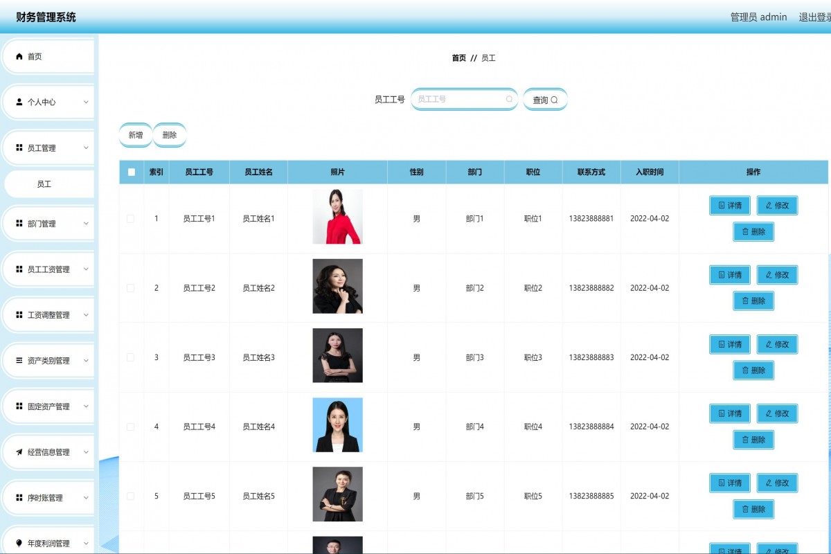Click the person icon beside 个人中心
The width and height of the screenshot is (831, 554).
(19, 102)
